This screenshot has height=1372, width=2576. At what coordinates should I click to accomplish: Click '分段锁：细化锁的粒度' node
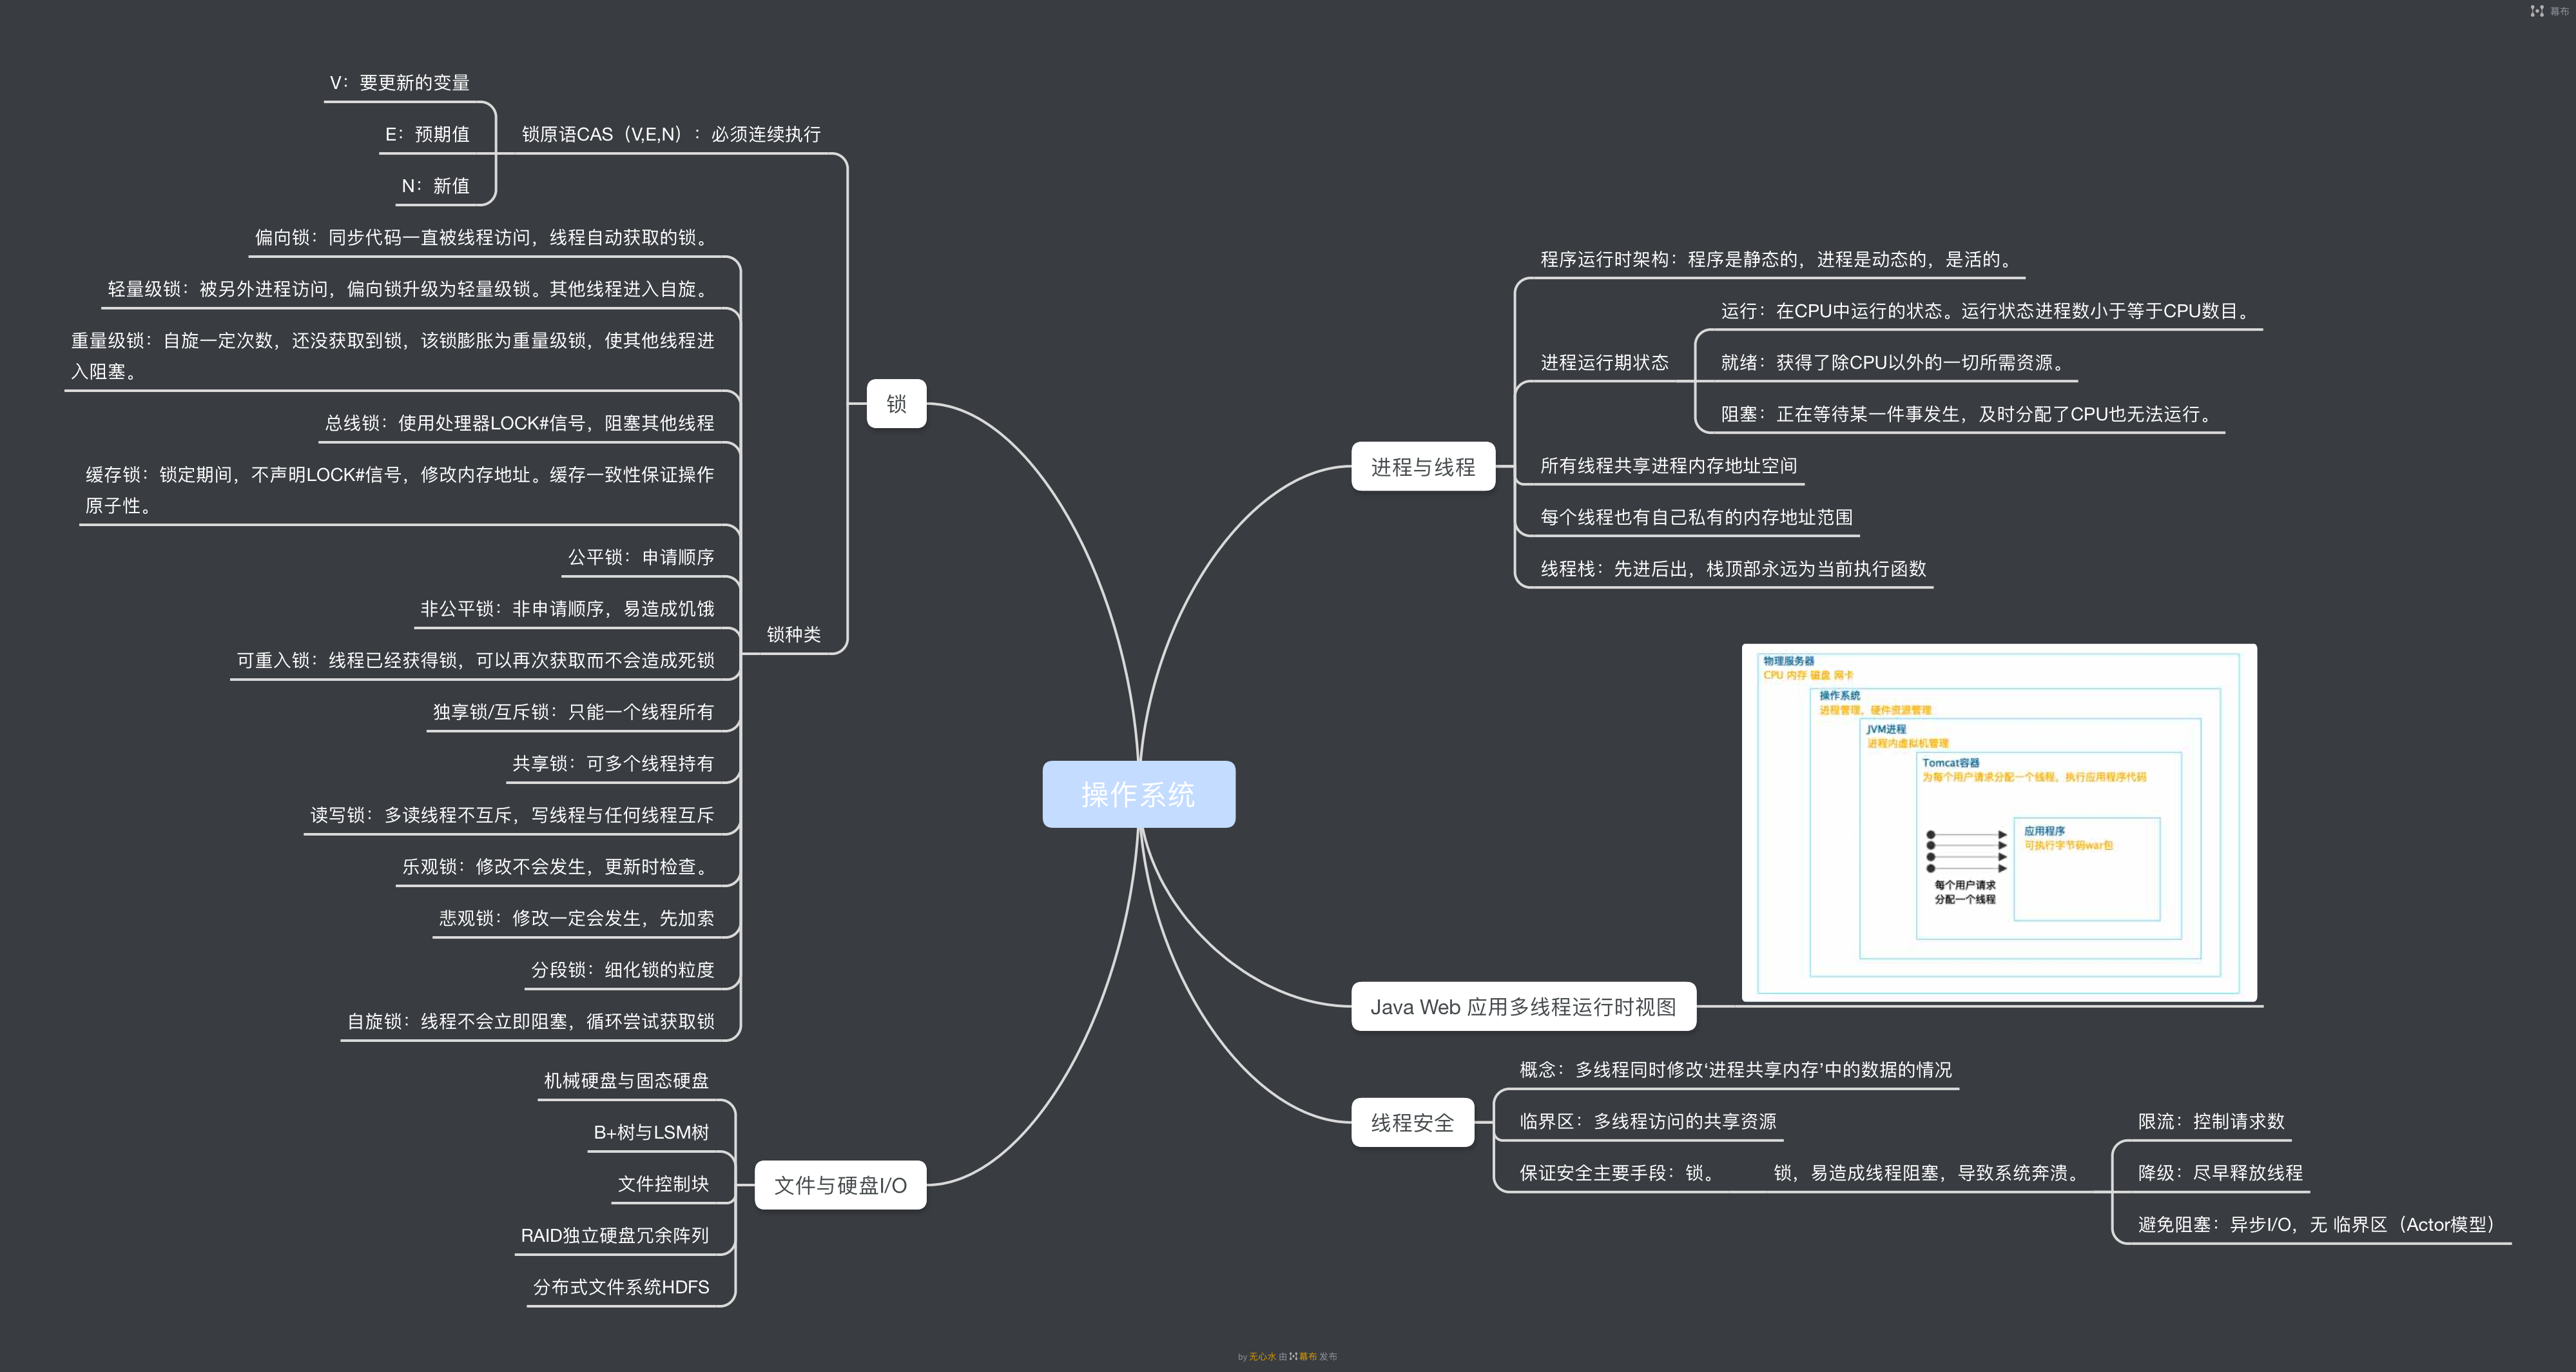[622, 970]
